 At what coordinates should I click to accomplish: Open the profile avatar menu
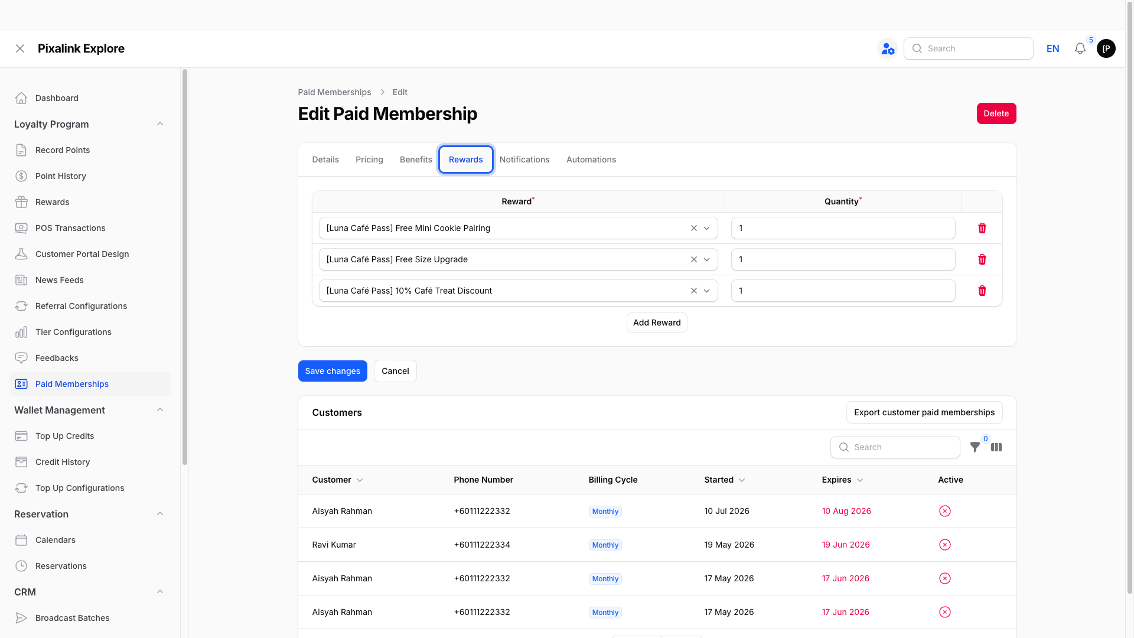[1106, 48]
